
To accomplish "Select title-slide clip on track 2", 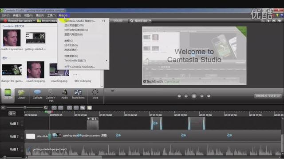I will point(37,136).
